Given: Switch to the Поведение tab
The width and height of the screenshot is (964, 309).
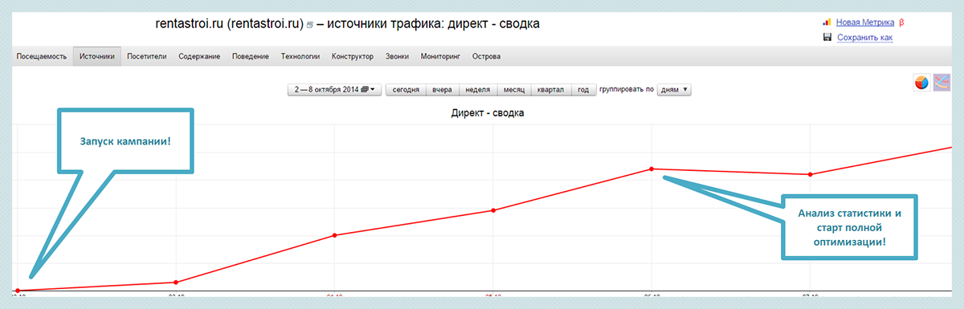Looking at the screenshot, I should tap(251, 57).
